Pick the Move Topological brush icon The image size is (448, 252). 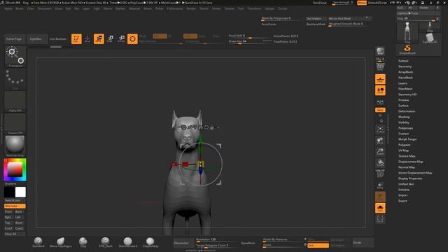pyautogui.click(x=61, y=242)
